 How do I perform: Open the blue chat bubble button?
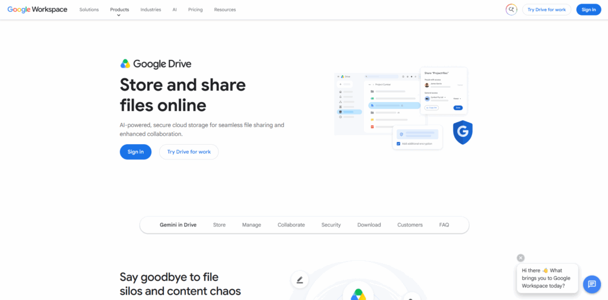pyautogui.click(x=592, y=284)
